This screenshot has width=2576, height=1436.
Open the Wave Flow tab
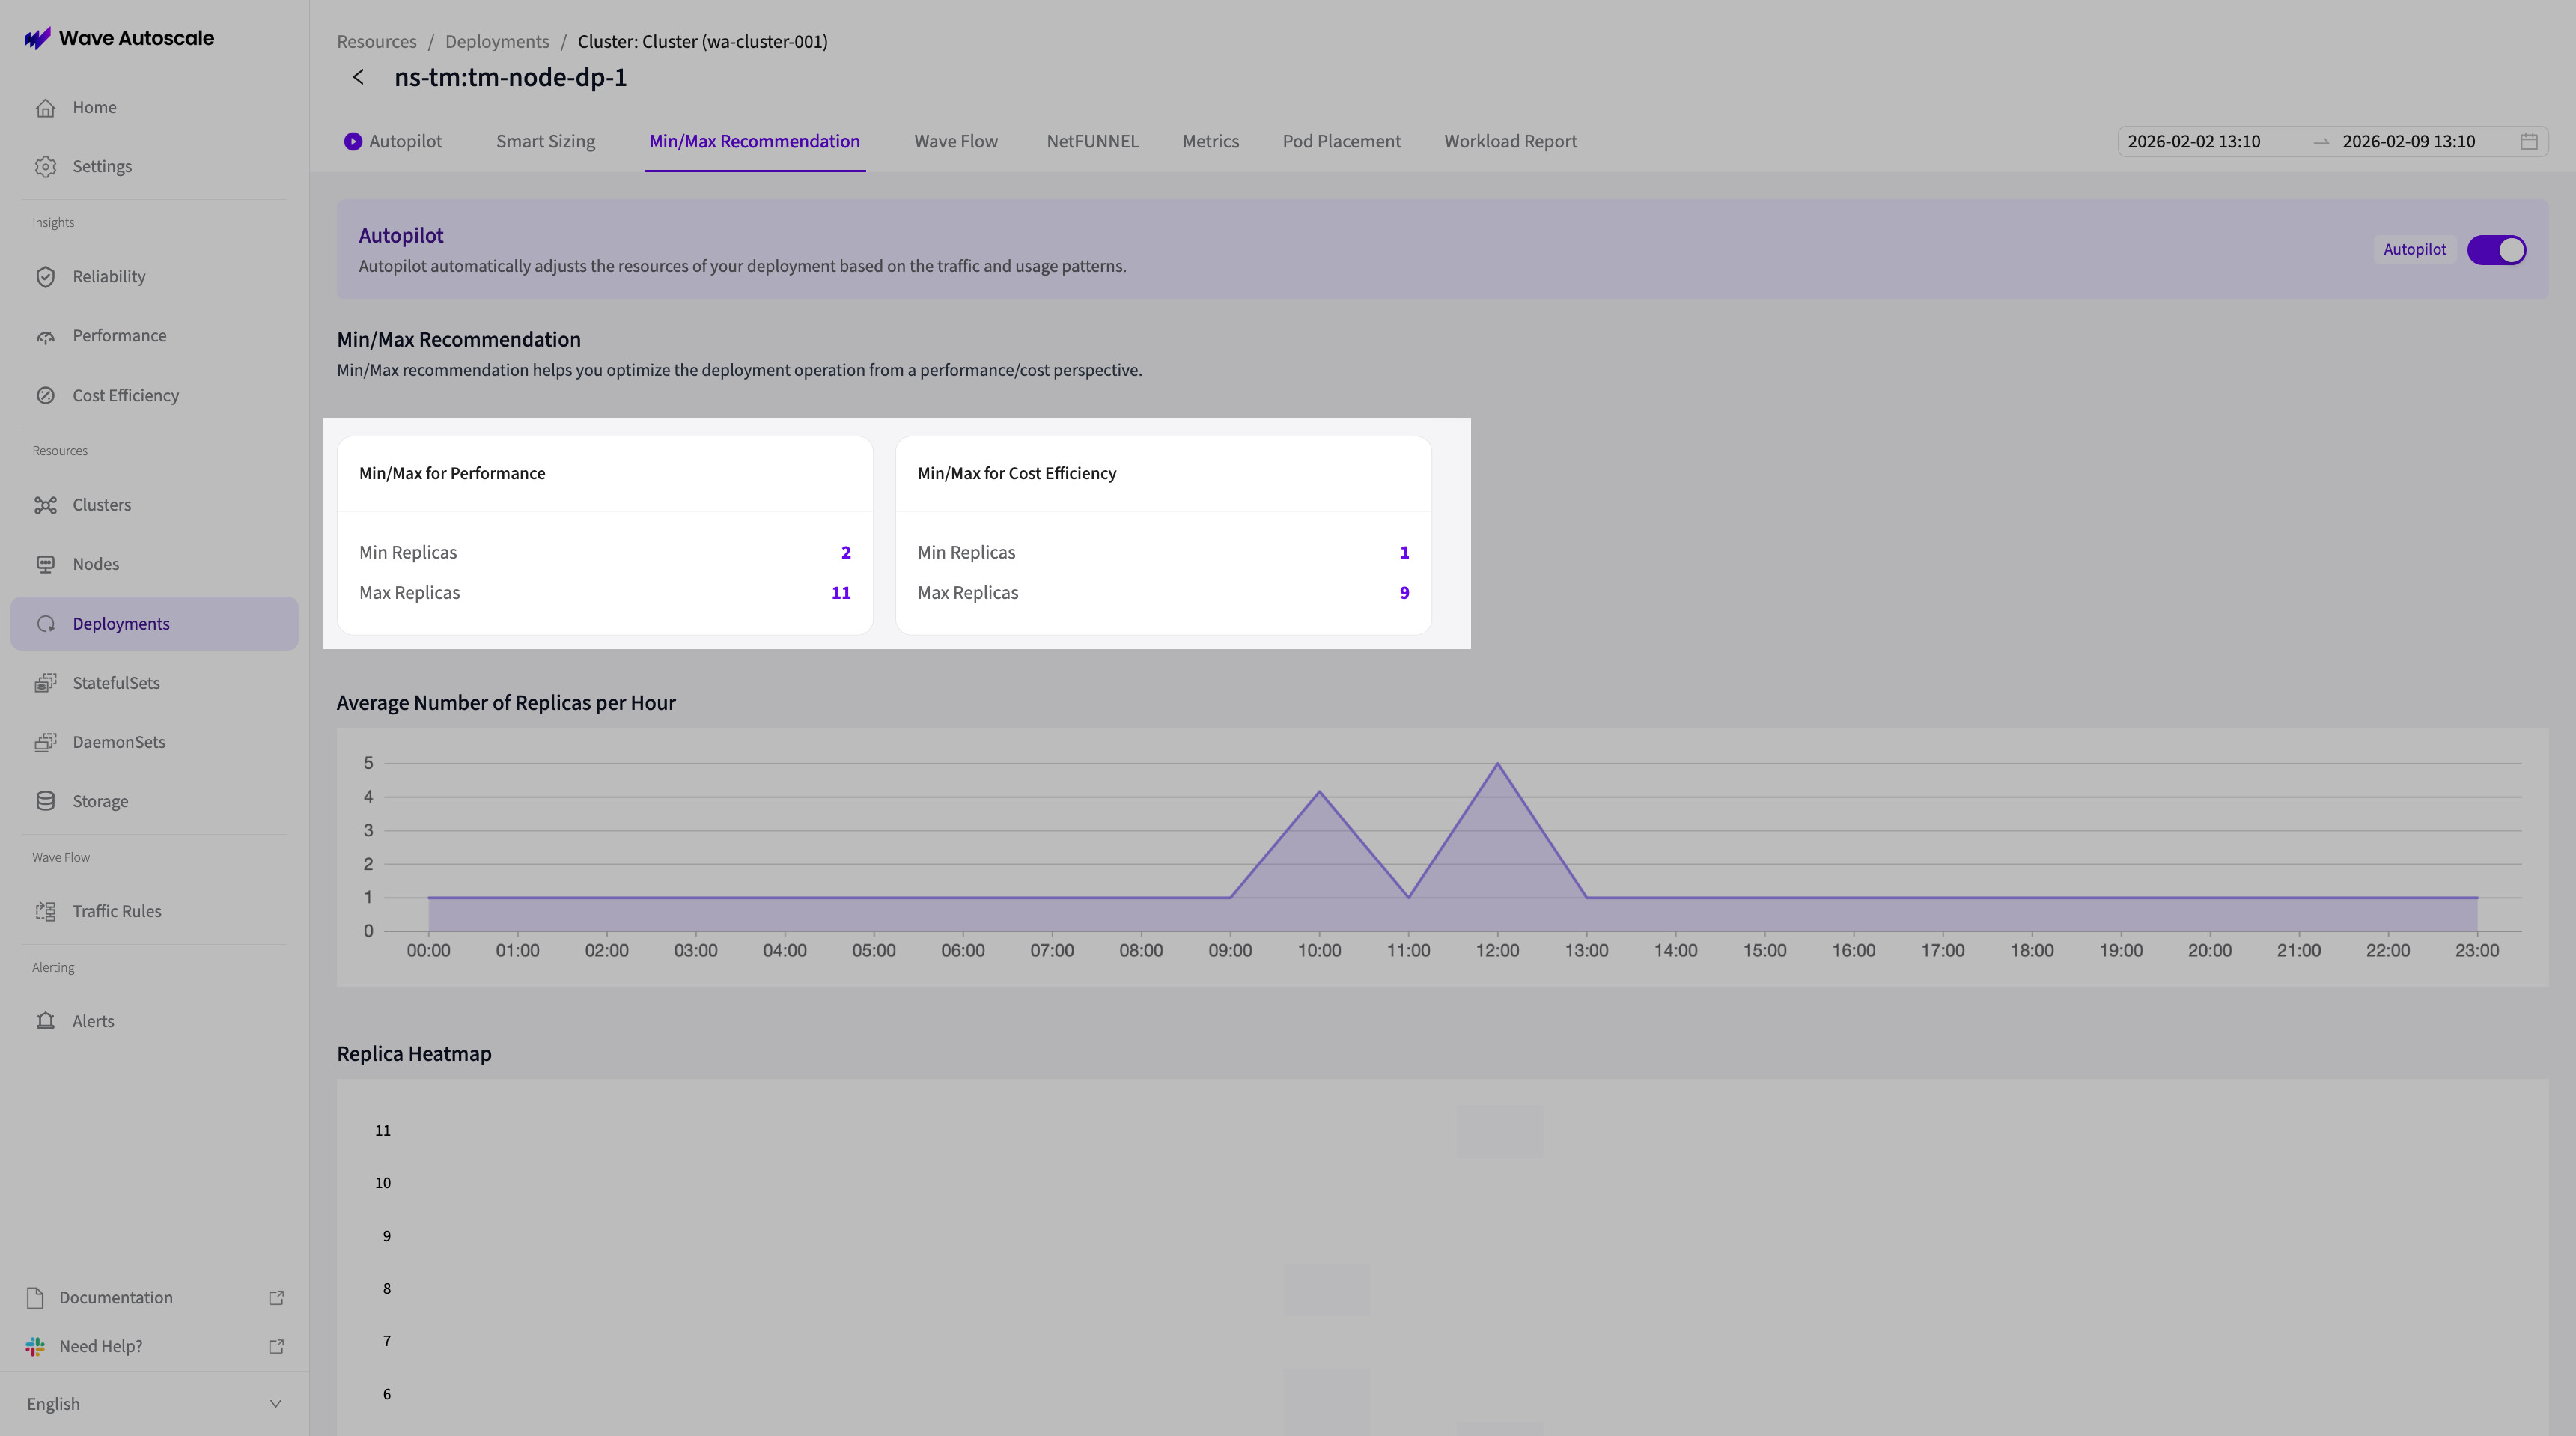(956, 142)
